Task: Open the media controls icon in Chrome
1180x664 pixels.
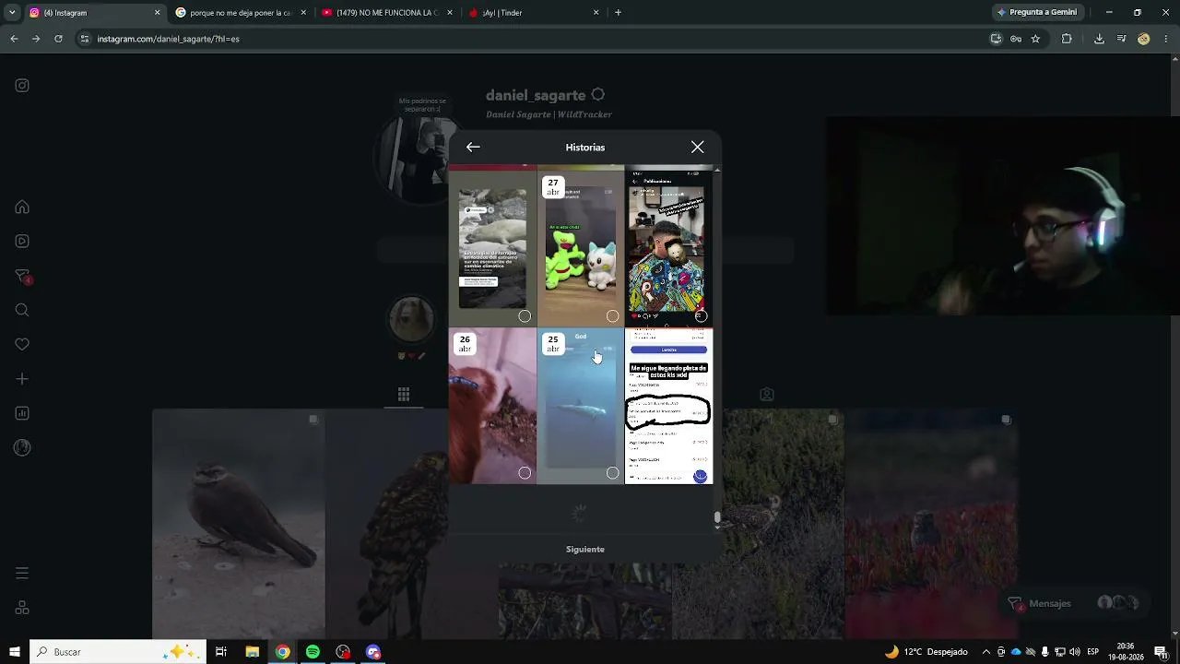Action: click(1122, 39)
